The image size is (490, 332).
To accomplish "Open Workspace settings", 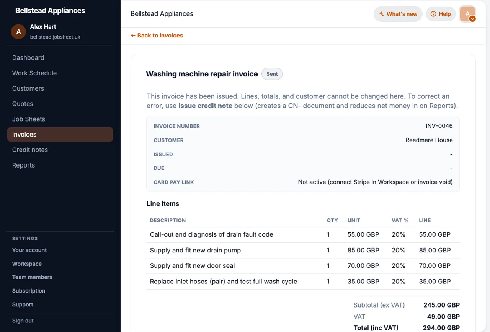I will (x=27, y=264).
